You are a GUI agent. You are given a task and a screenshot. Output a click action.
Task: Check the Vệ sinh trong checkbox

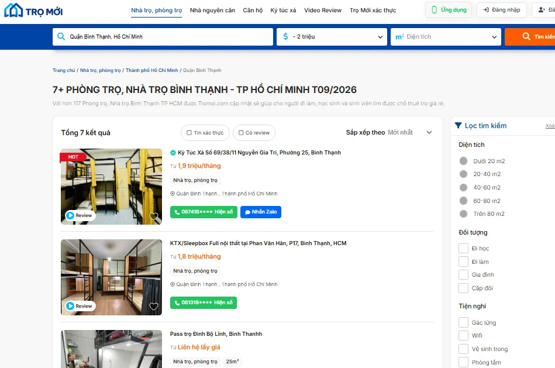tap(463, 349)
